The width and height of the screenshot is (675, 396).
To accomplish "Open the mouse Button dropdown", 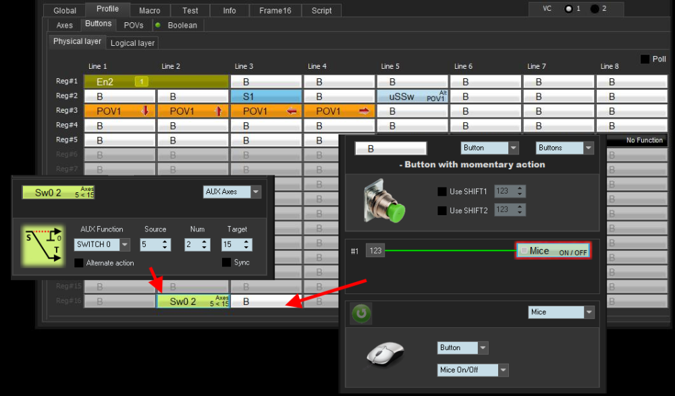I will tap(463, 348).
